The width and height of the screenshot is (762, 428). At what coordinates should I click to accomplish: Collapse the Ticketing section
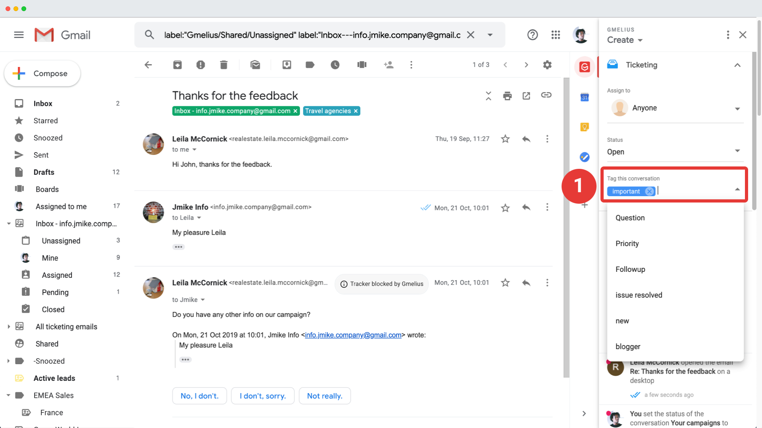pos(737,65)
